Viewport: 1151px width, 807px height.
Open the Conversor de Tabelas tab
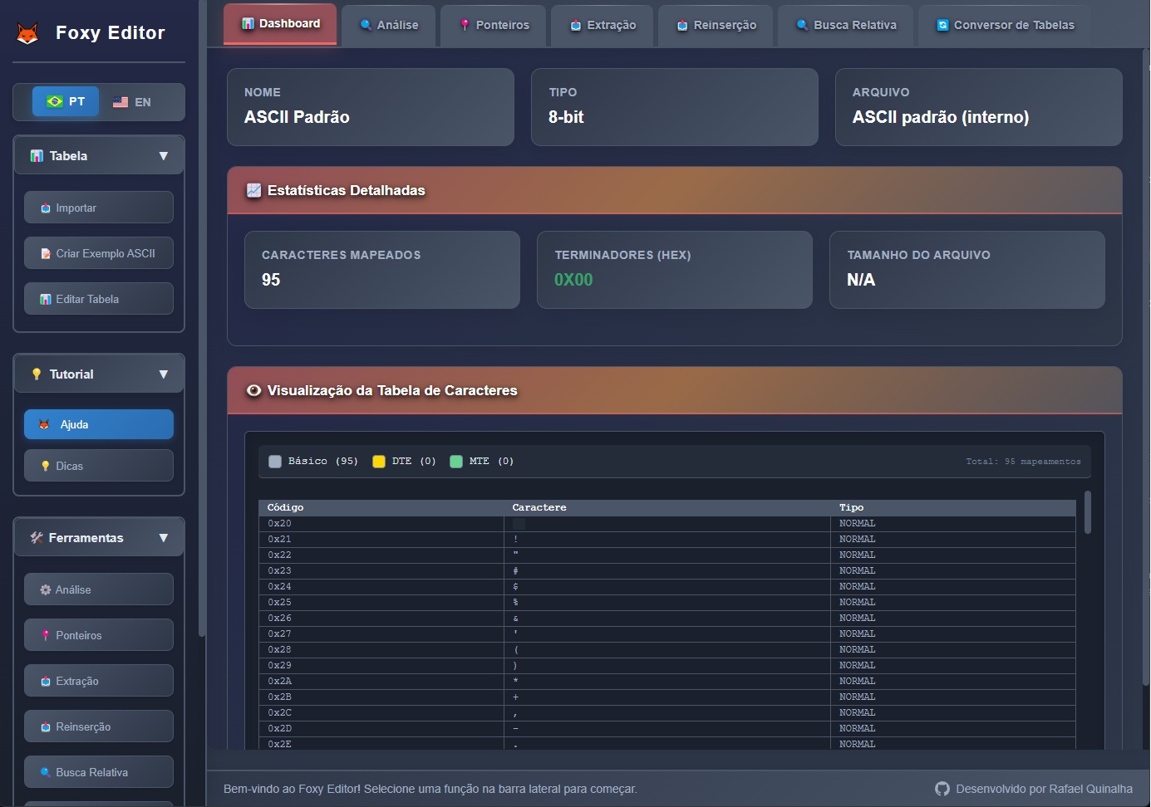click(x=1005, y=25)
